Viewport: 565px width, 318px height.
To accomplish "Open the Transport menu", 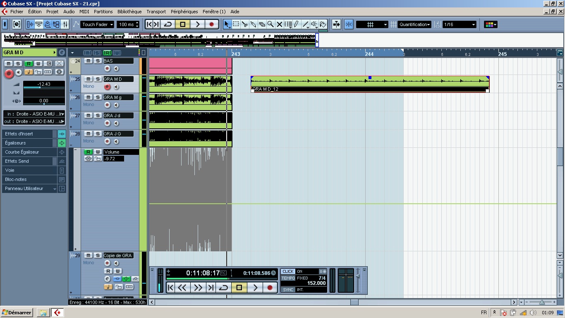I will pos(156,12).
